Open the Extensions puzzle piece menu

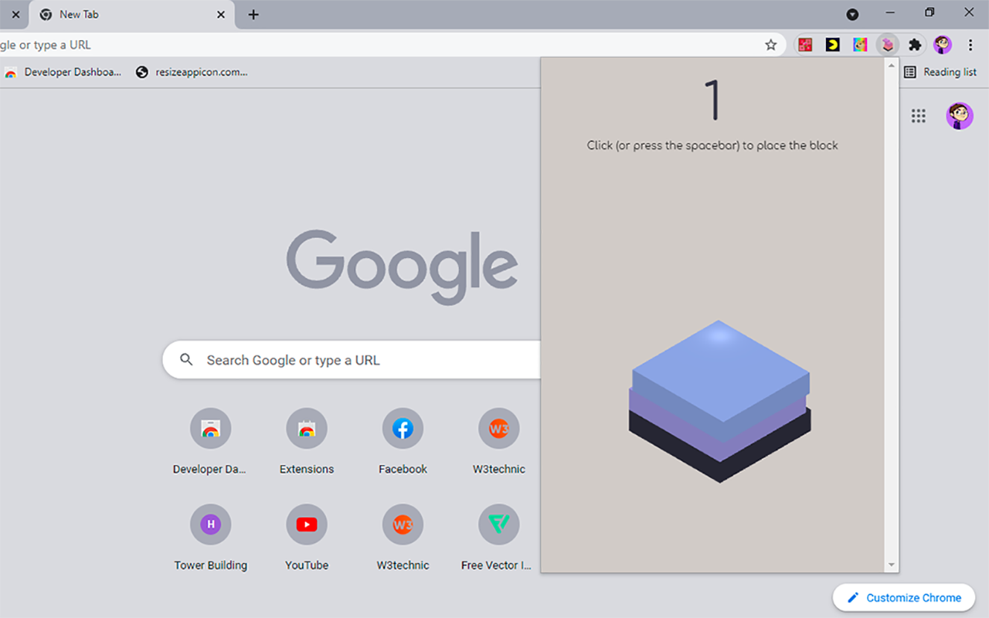[x=915, y=45]
